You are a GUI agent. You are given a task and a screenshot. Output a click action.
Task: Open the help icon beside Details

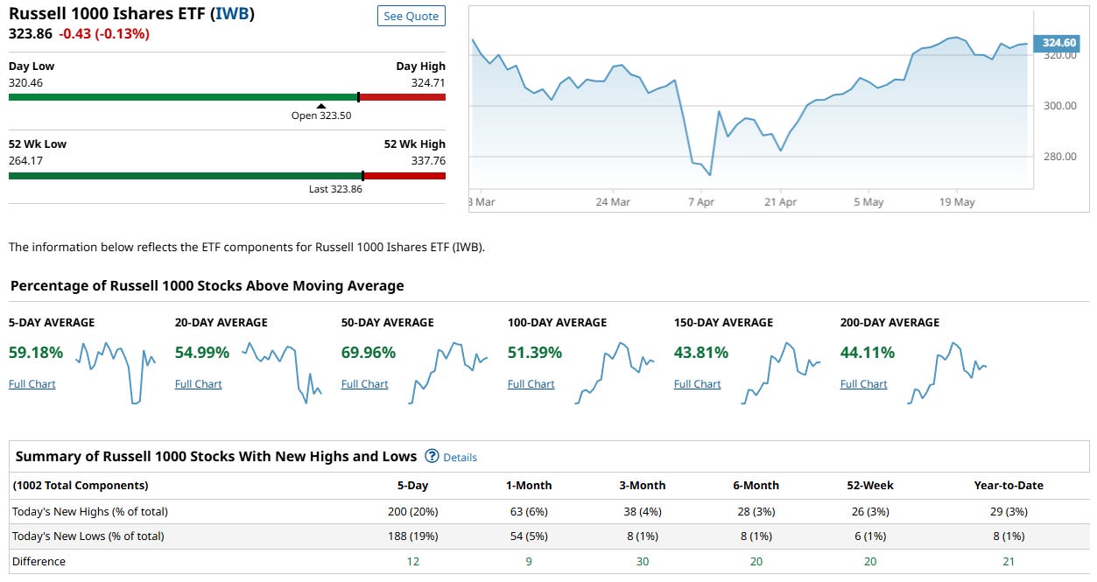point(432,456)
